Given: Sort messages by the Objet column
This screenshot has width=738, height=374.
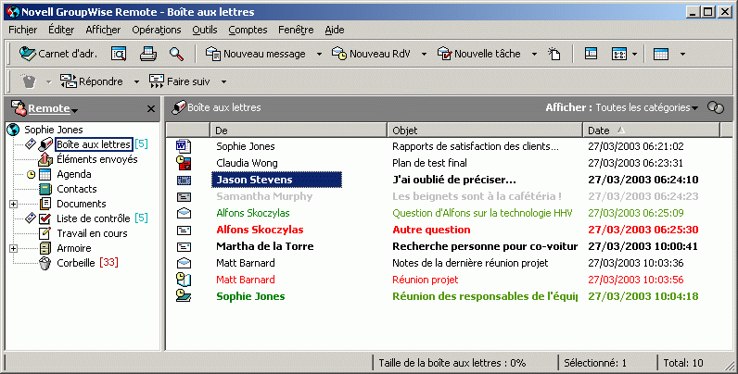Looking at the screenshot, I should click(485, 131).
